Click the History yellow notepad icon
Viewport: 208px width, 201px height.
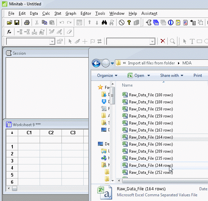click(x=178, y=22)
